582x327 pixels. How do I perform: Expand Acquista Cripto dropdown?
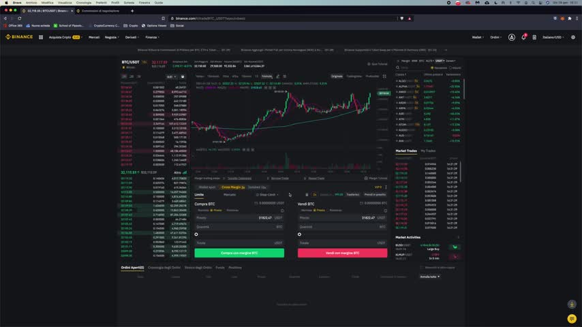pos(65,37)
